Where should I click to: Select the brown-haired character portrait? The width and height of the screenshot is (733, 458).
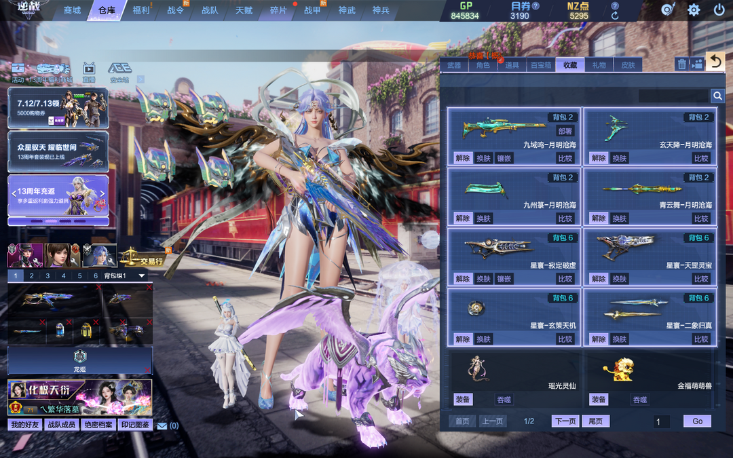[62, 255]
